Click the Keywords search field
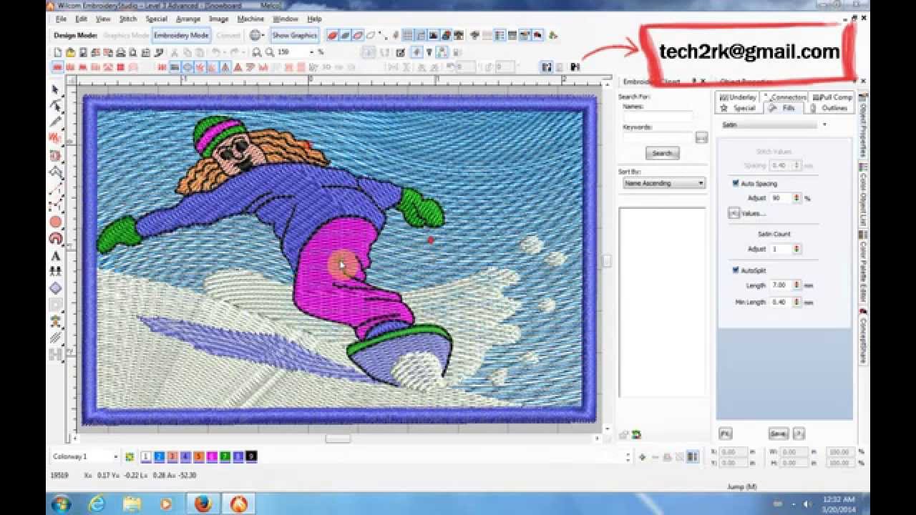Image resolution: width=916 pixels, height=515 pixels. point(658,137)
